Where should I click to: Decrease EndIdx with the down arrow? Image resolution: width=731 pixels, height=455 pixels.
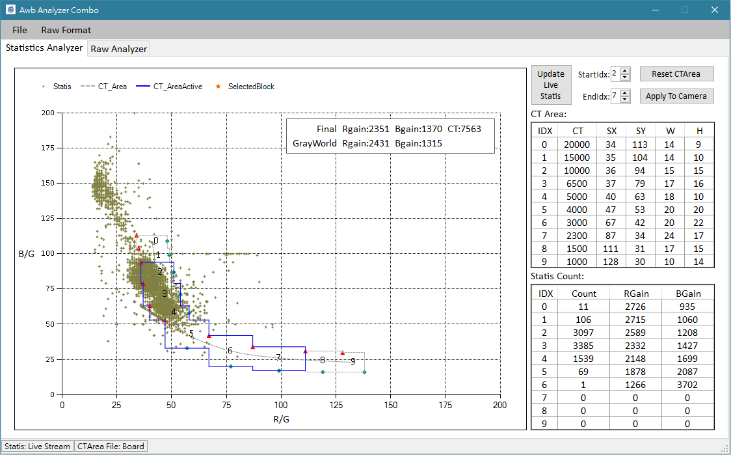coord(625,100)
